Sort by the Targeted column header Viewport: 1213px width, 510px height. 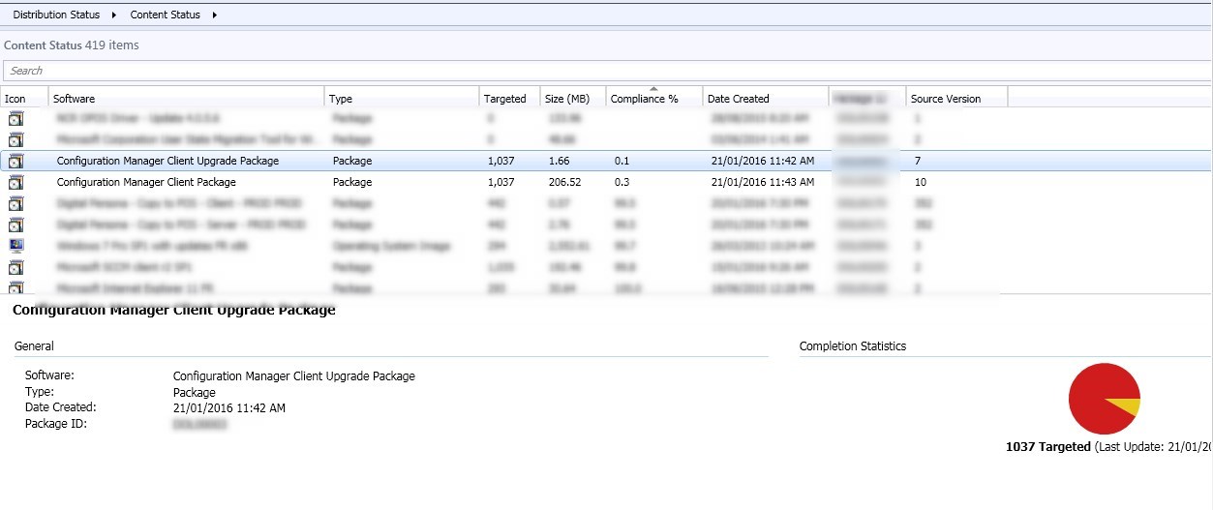505,99
